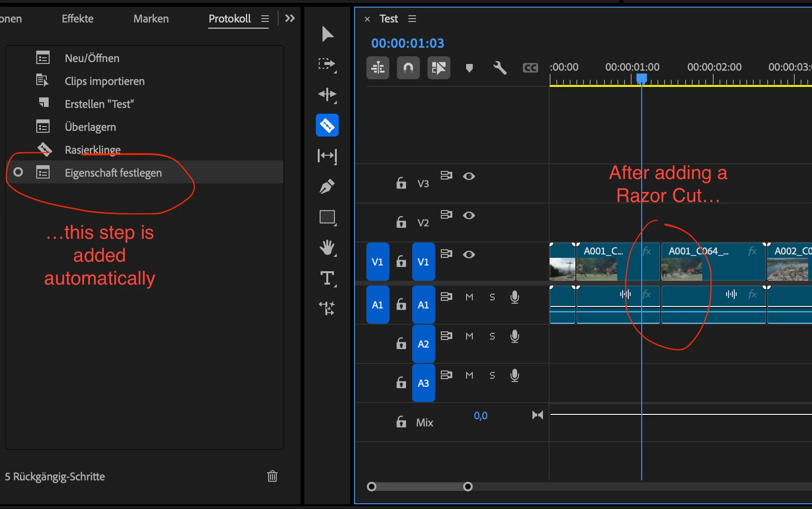The width and height of the screenshot is (812, 509).
Task: Click the Captions CC icon
Action: point(530,68)
